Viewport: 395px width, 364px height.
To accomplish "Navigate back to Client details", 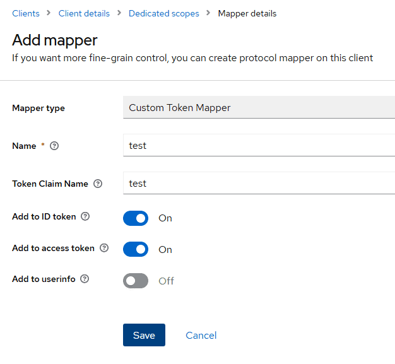I will coord(84,13).
